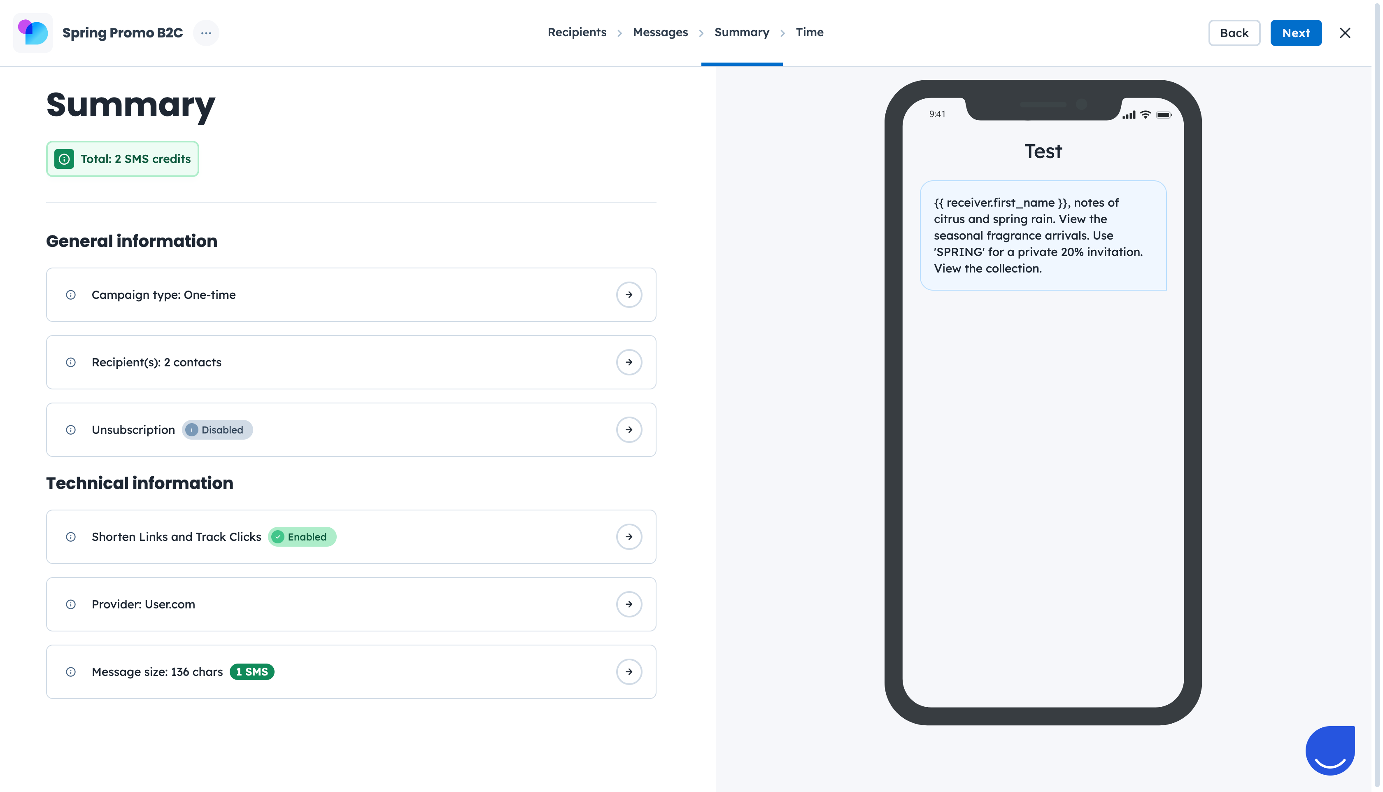Screen dimensions: 1383x792
Task: Open Recipient(s) row arrow
Action: click(x=629, y=362)
